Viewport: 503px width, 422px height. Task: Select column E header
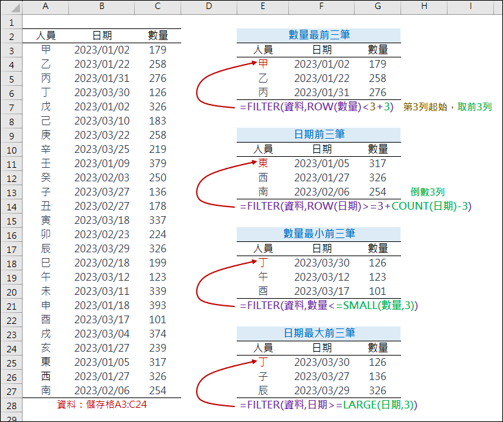pos(262,6)
